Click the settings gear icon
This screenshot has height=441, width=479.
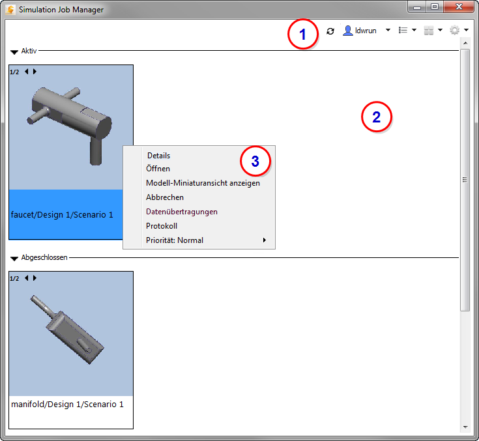coord(455,30)
